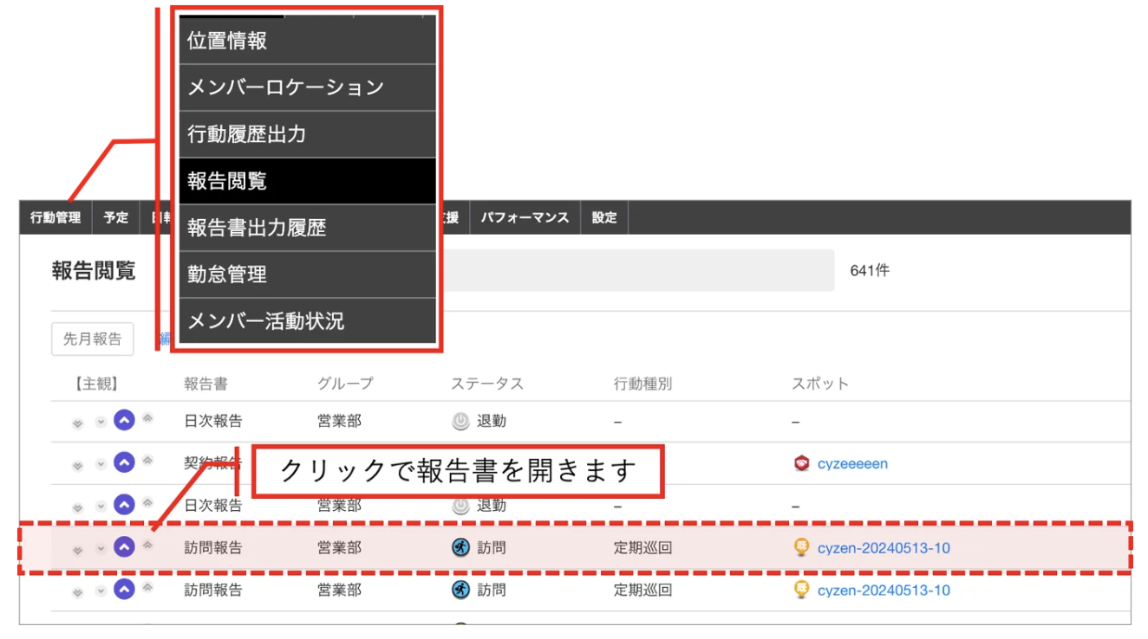This screenshot has height=639, width=1148.
Task: Click the スポット column header
Action: pos(820,383)
